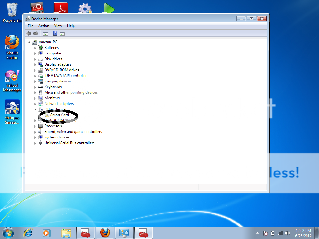Screen dimensions: 319x239
Task: Expand the Universal Serial Bus controllers node
Action: 35,143
